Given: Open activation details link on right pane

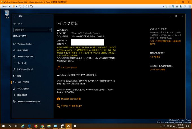Looking at the screenshot, I should click(165, 43).
